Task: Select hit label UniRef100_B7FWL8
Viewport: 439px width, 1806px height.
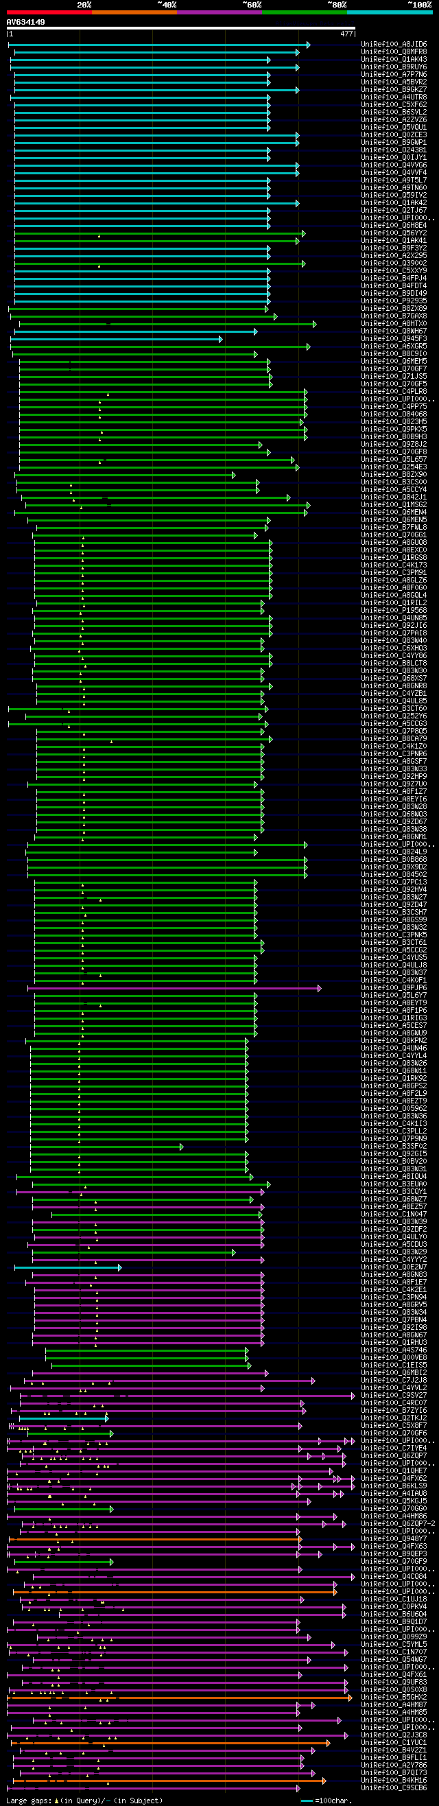Action: coord(394,527)
